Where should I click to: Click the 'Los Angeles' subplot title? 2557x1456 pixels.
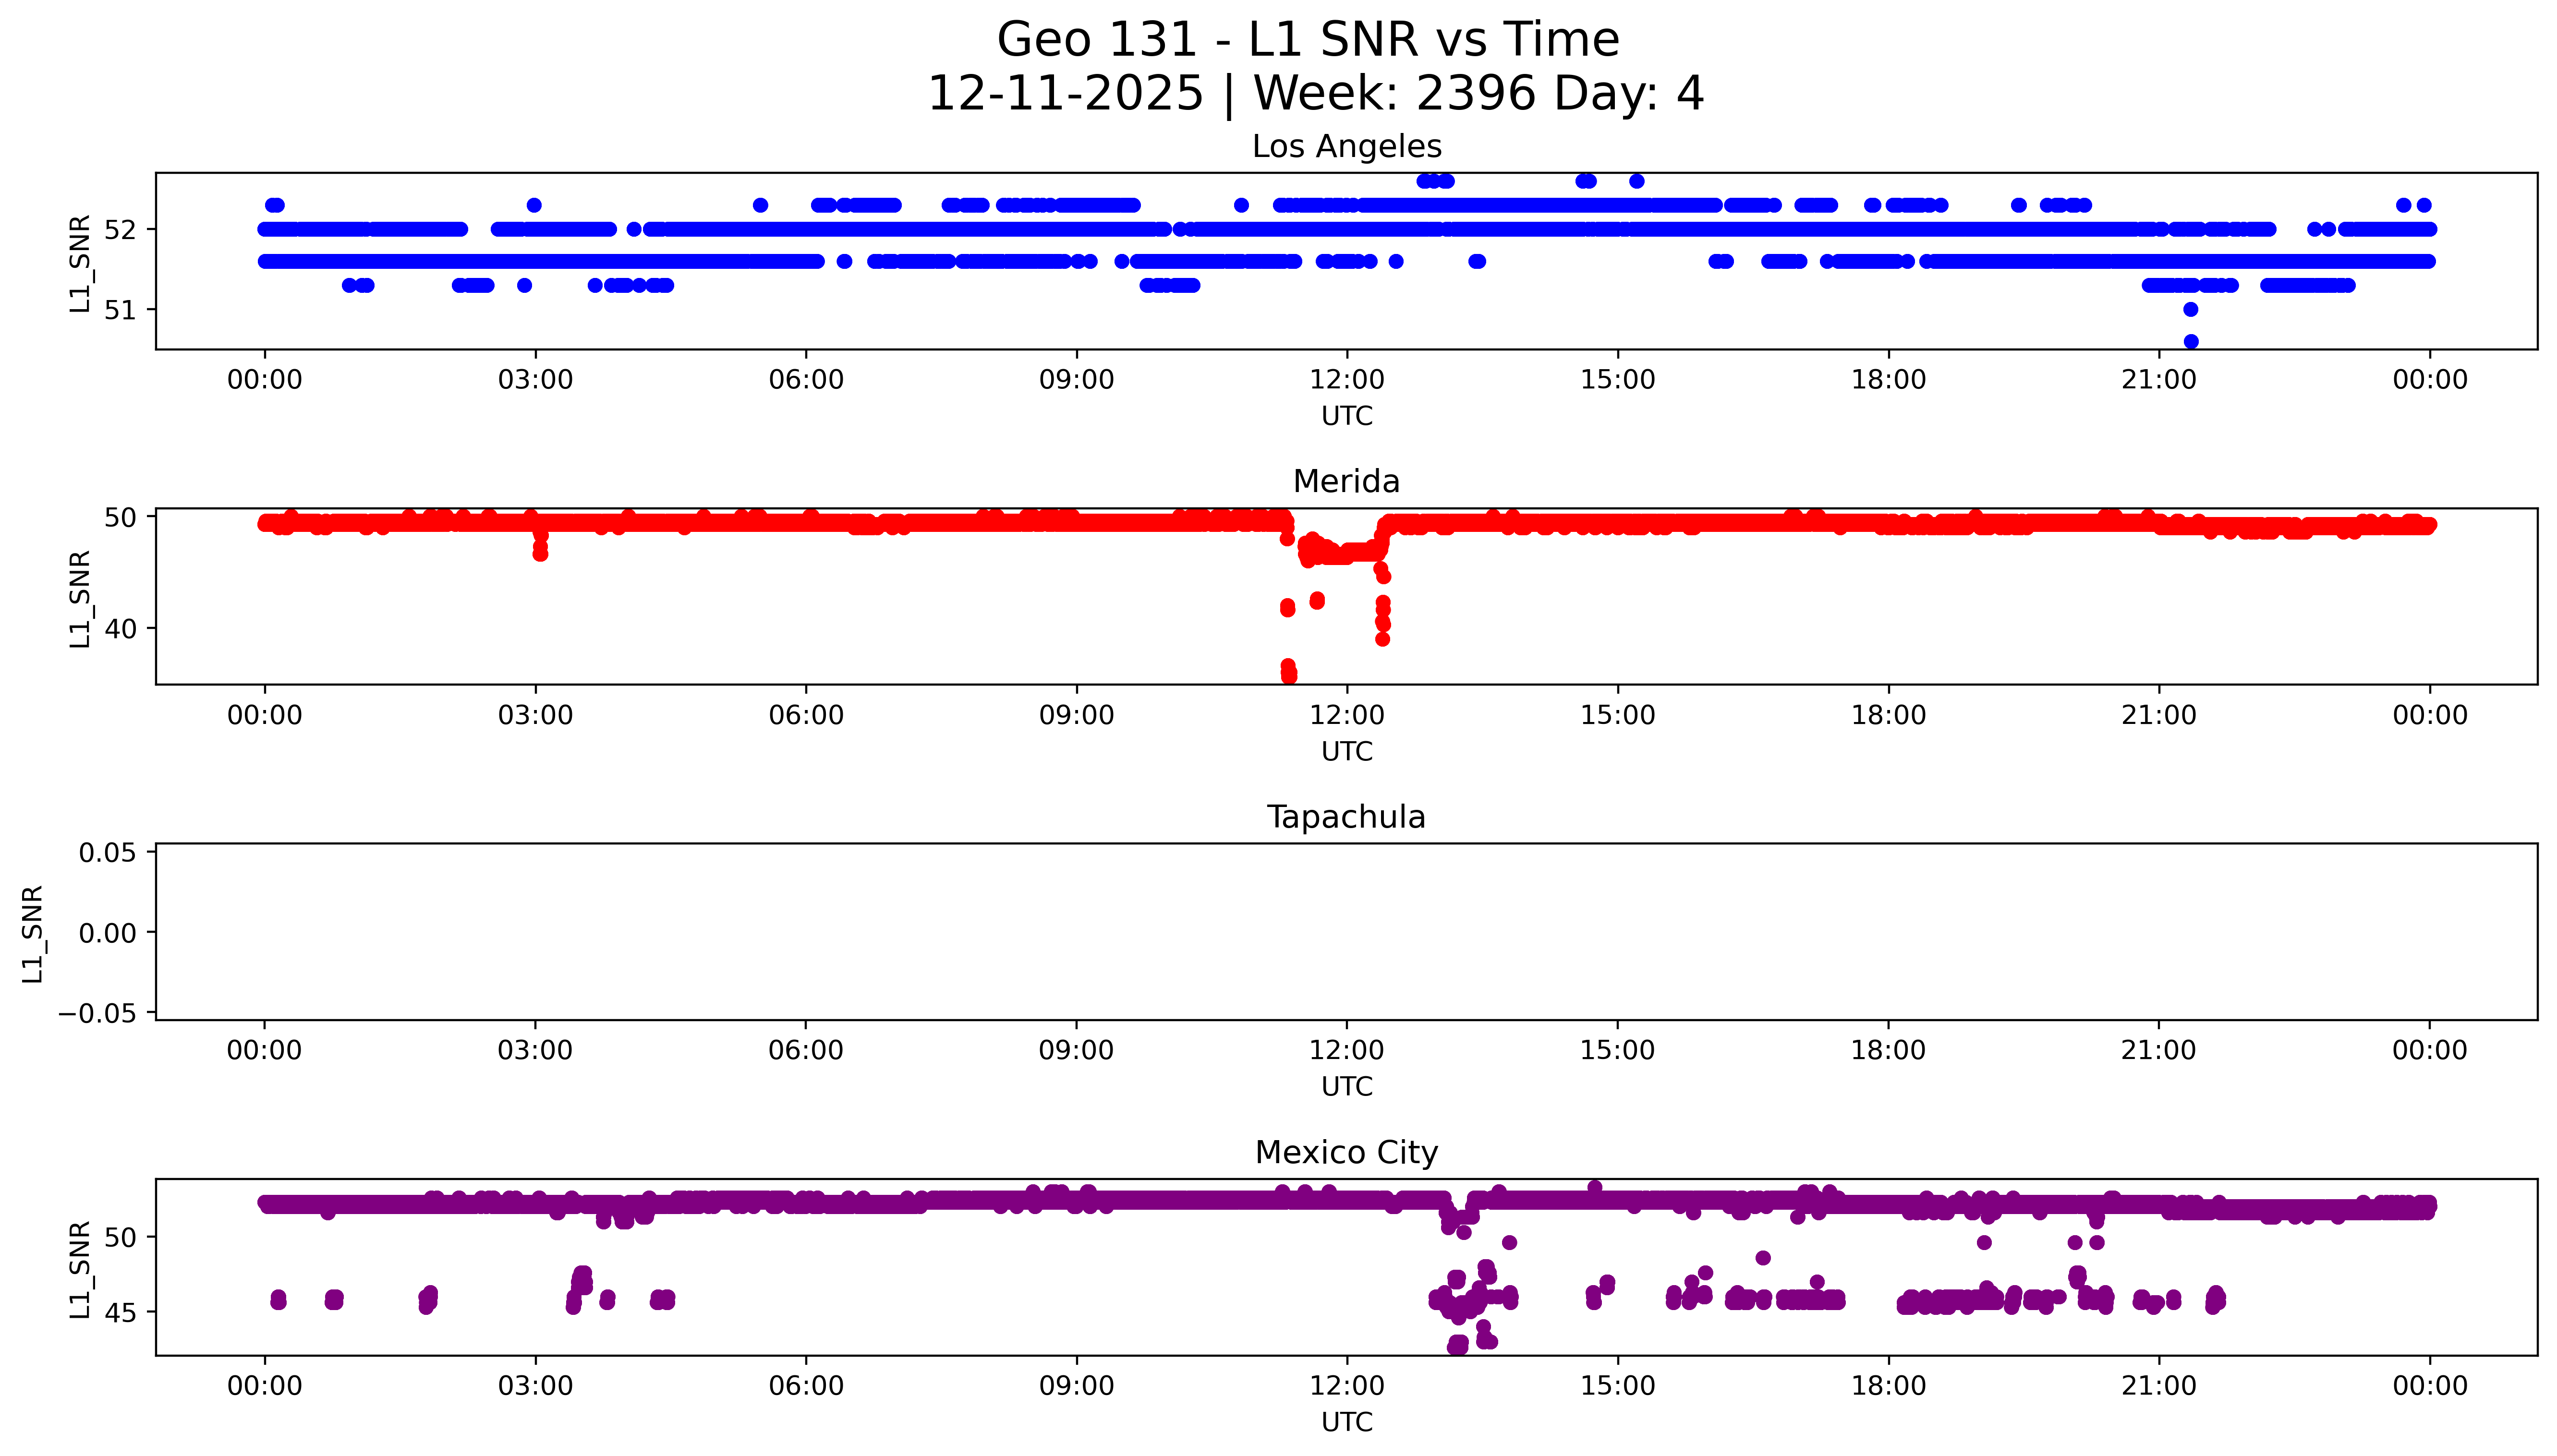click(x=1346, y=146)
